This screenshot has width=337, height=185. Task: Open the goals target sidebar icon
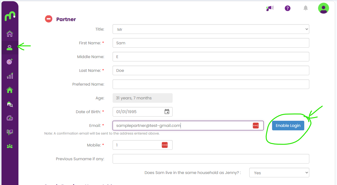coord(9,61)
